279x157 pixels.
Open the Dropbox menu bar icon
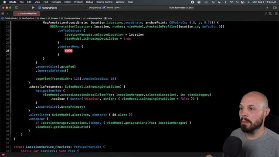(x=199, y=2)
